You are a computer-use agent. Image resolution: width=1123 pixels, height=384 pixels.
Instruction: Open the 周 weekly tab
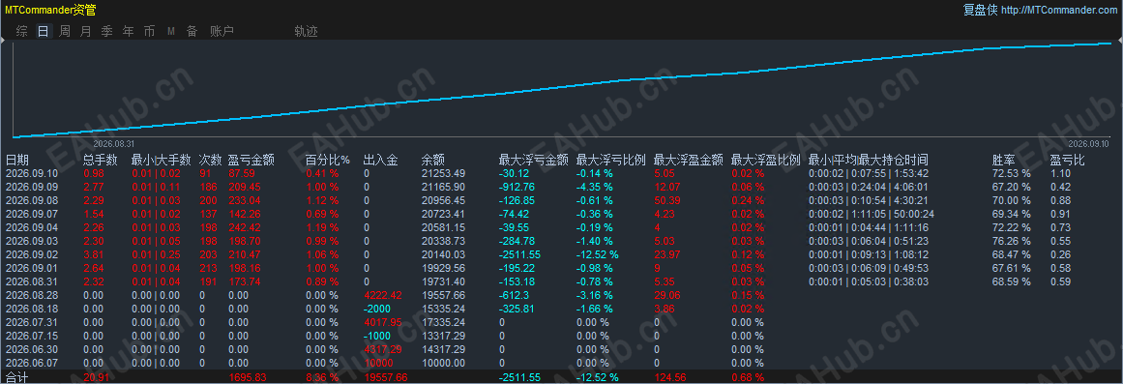65,31
